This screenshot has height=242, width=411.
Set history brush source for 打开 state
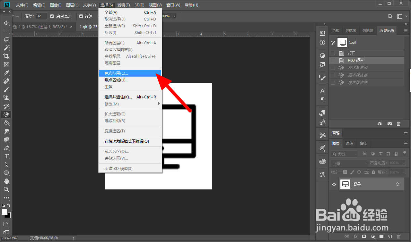point(333,53)
